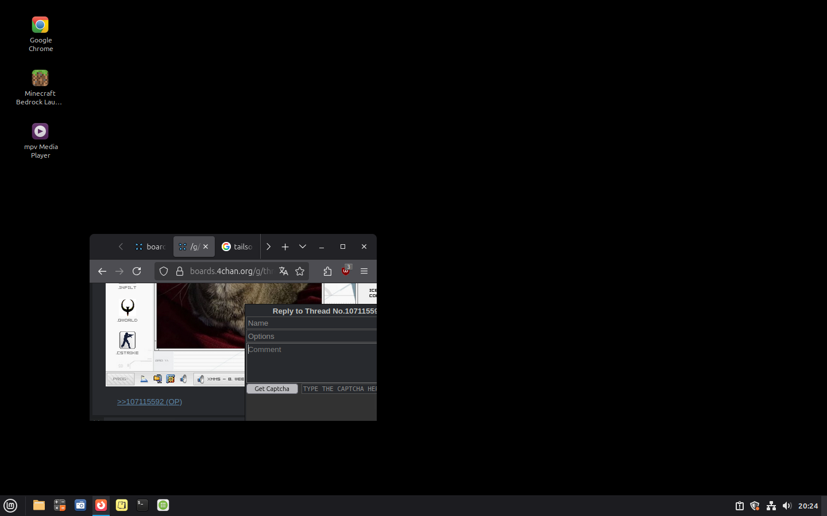This screenshot has width=827, height=516.
Task: Open Sticky Notes from the taskbar
Action: click(122, 505)
